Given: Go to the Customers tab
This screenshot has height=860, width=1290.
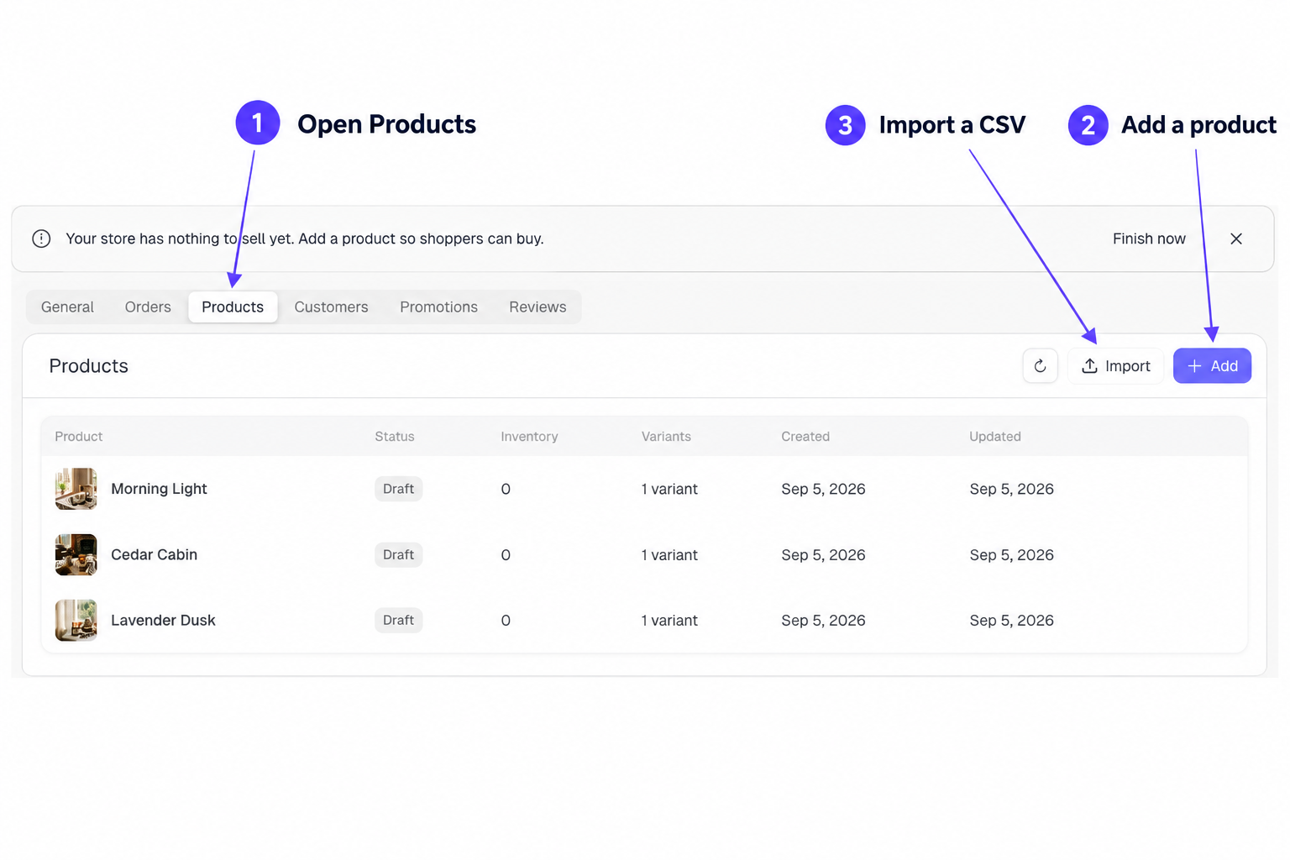Looking at the screenshot, I should (331, 307).
